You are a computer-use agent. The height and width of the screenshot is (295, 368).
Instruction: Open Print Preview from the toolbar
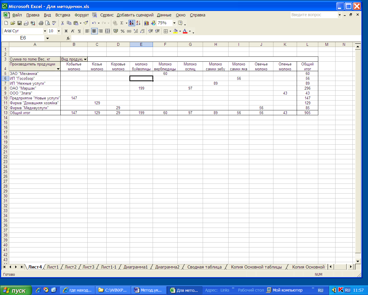48,23
